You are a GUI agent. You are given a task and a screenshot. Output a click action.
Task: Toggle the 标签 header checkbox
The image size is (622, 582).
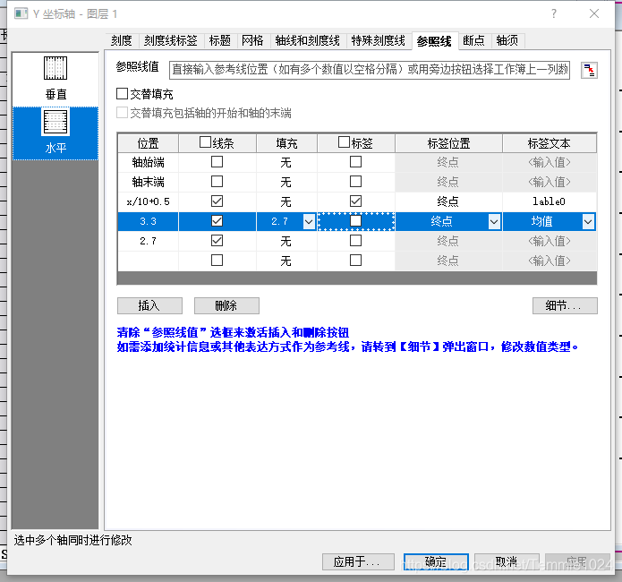pos(344,142)
